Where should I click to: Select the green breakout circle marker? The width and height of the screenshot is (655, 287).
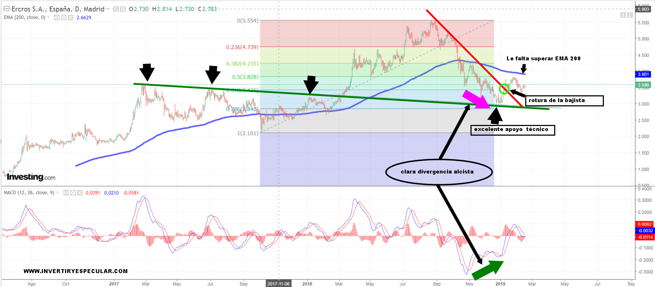coord(504,89)
